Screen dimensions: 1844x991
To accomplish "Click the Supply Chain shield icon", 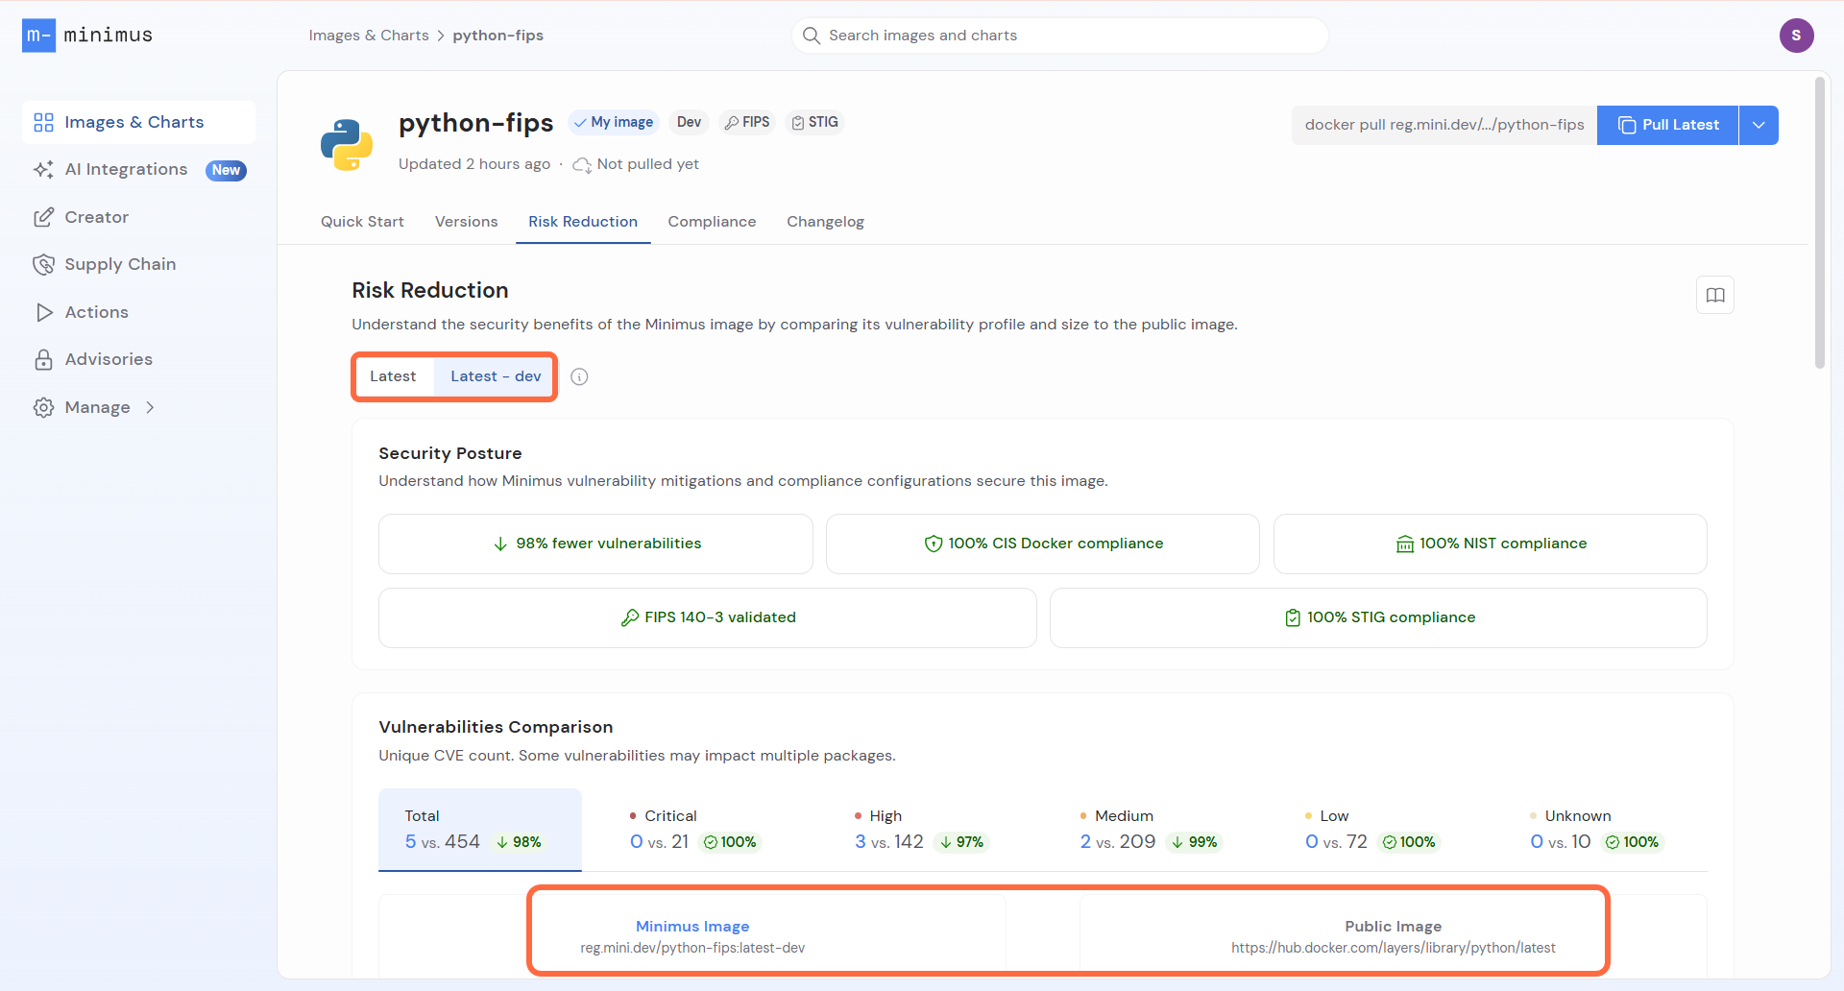I will click(43, 264).
